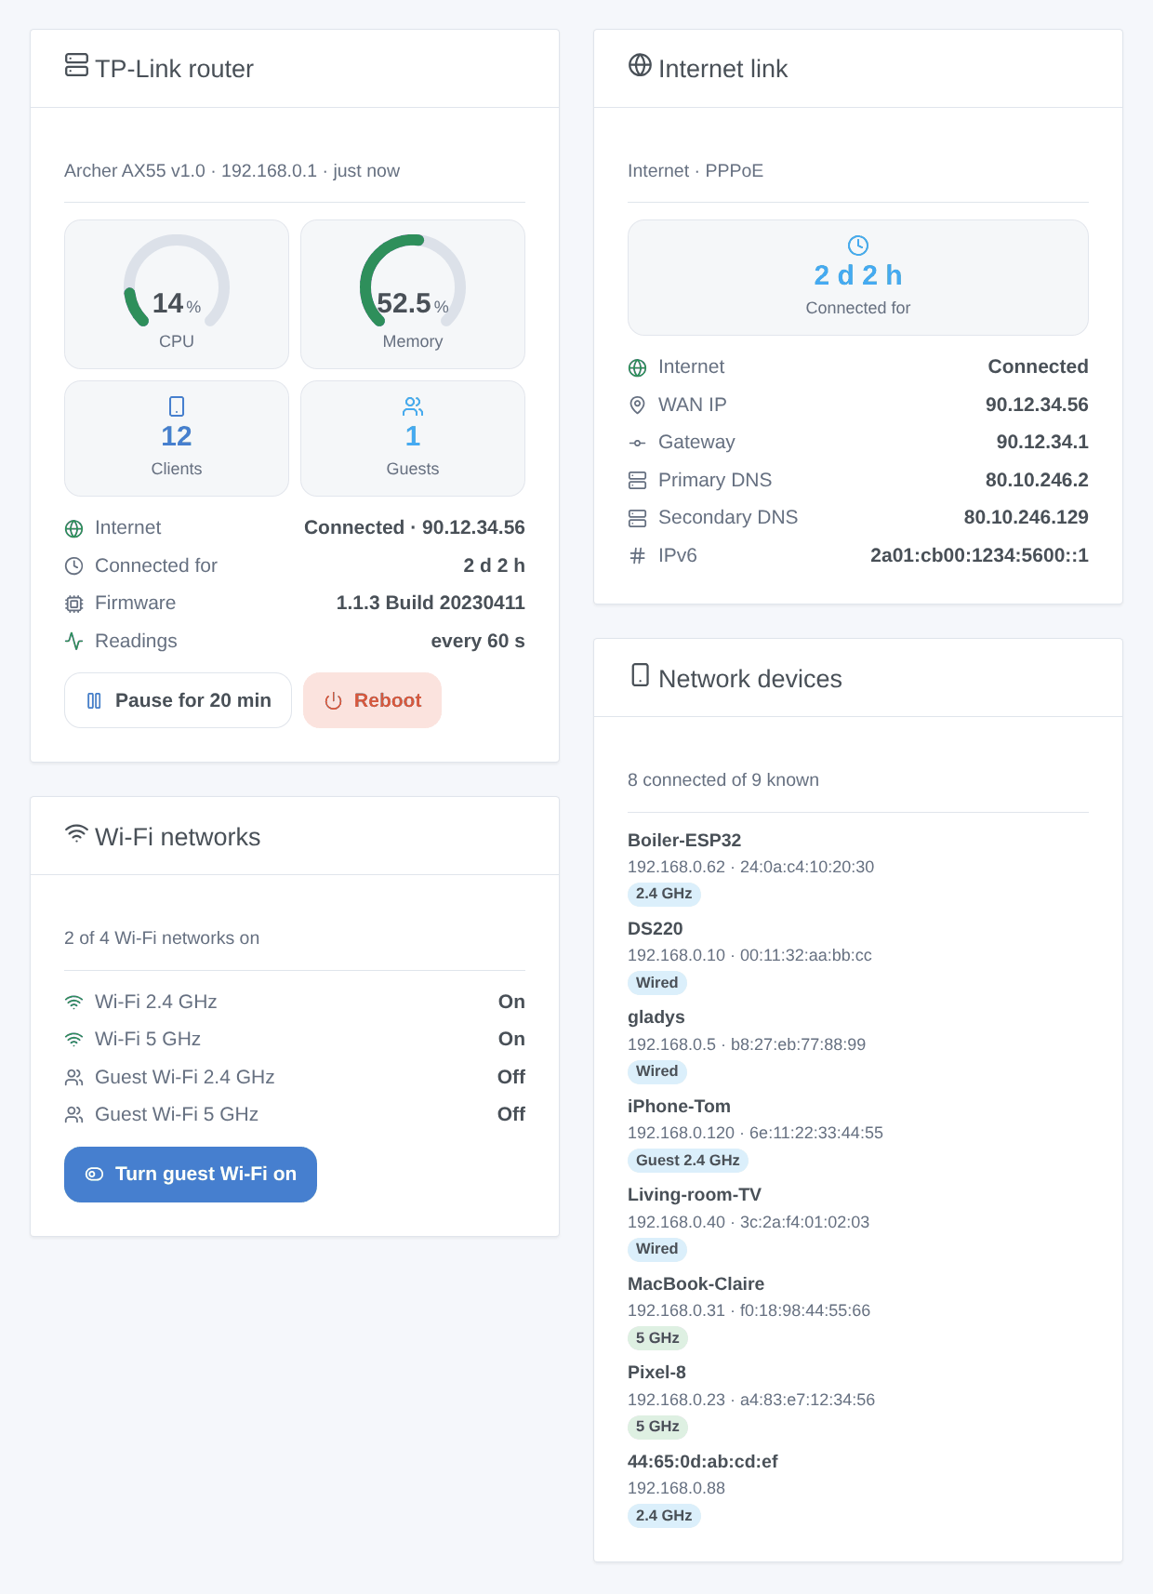Image resolution: width=1153 pixels, height=1594 pixels.
Task: Click the server icon beside Primary DNS
Action: point(638,481)
